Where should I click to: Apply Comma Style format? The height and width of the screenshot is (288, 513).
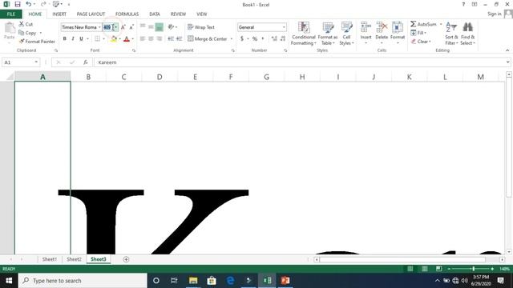(263, 39)
